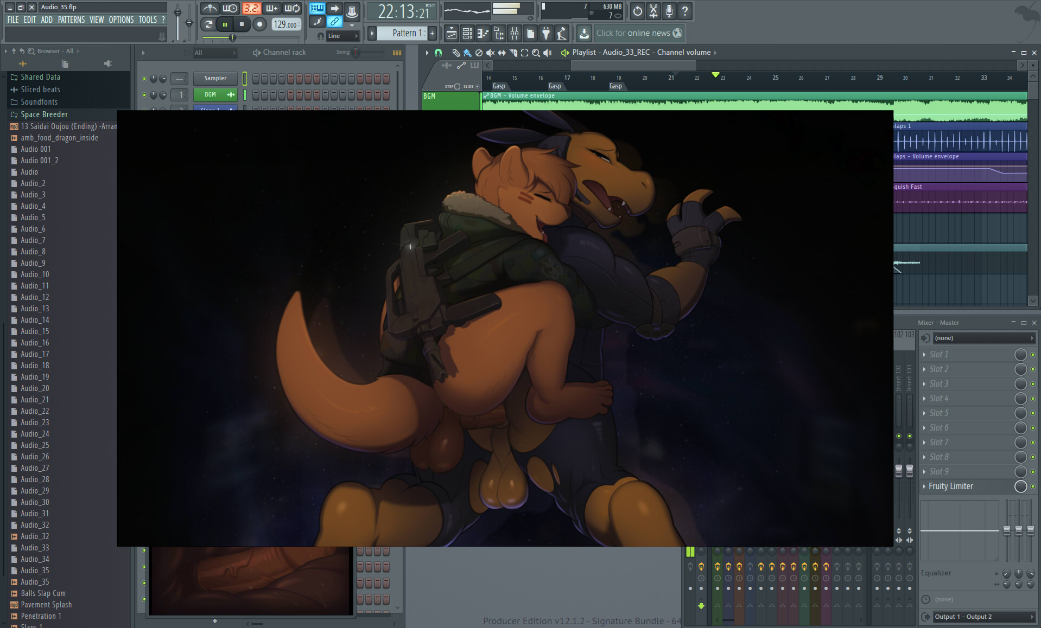Image resolution: width=1041 pixels, height=628 pixels.
Task: Expand mixer Slot 1 menu arrow
Action: [924, 355]
